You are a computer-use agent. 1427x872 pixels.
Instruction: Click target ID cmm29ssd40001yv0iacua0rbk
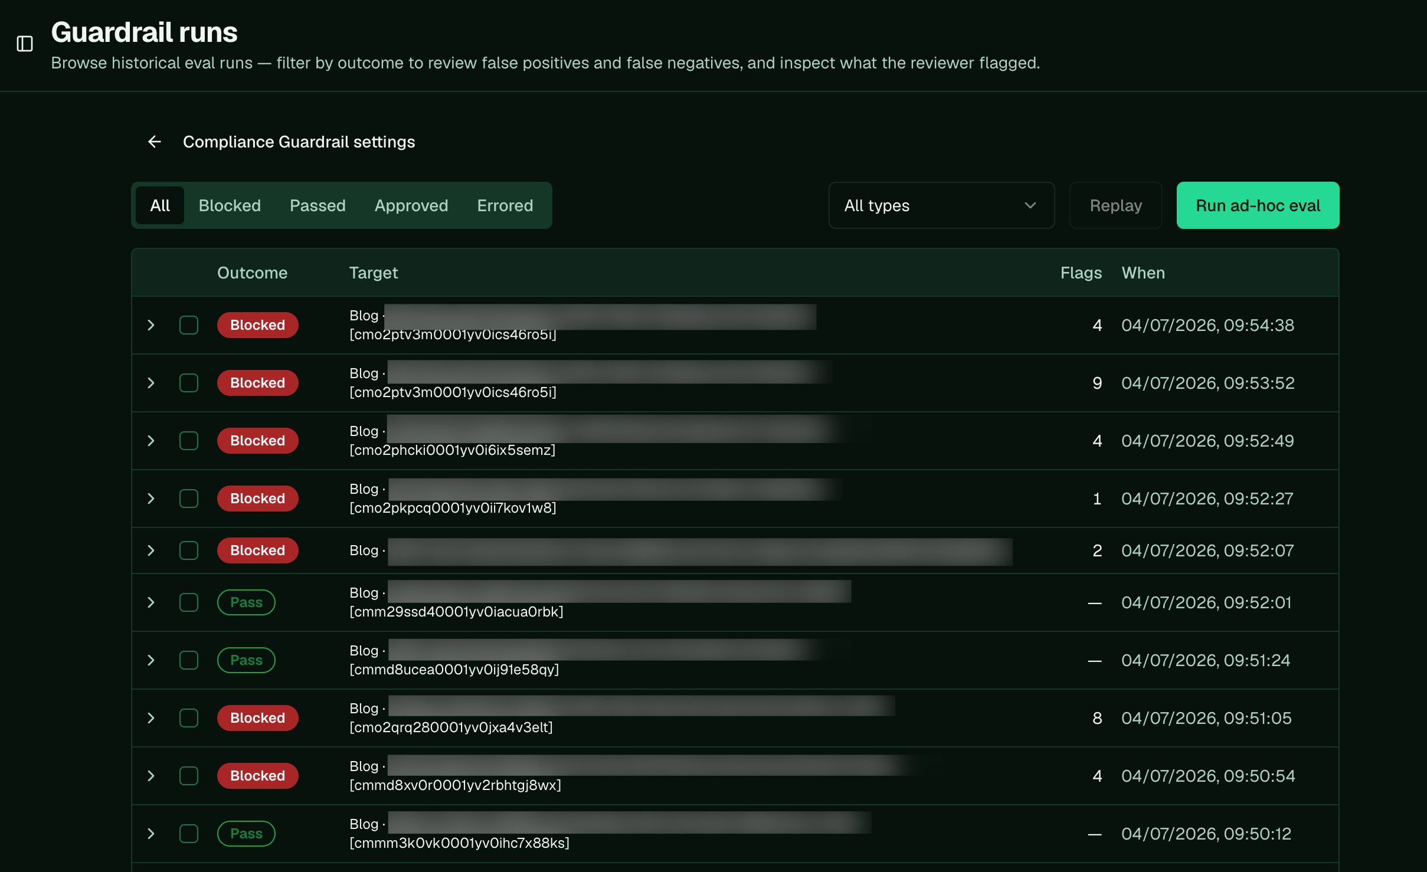(456, 612)
